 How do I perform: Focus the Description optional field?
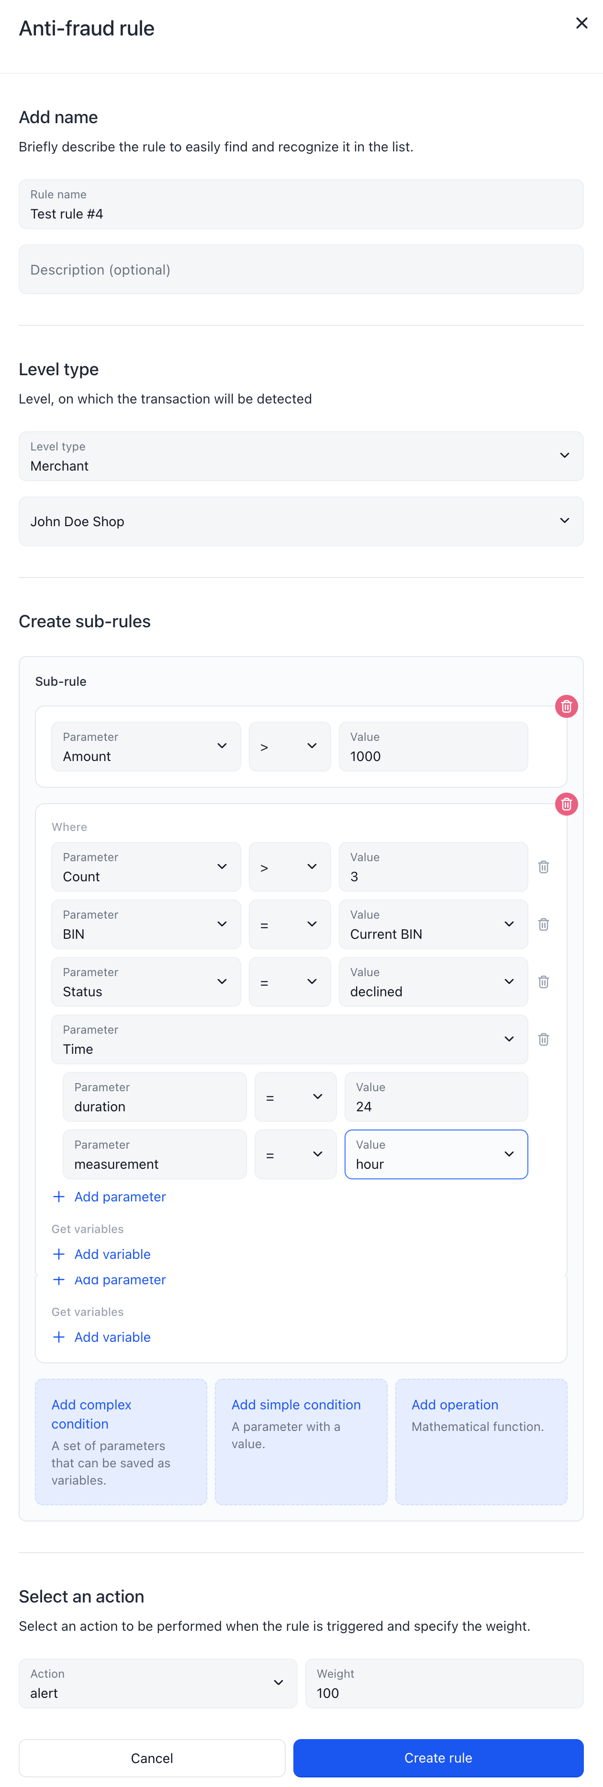(x=301, y=269)
